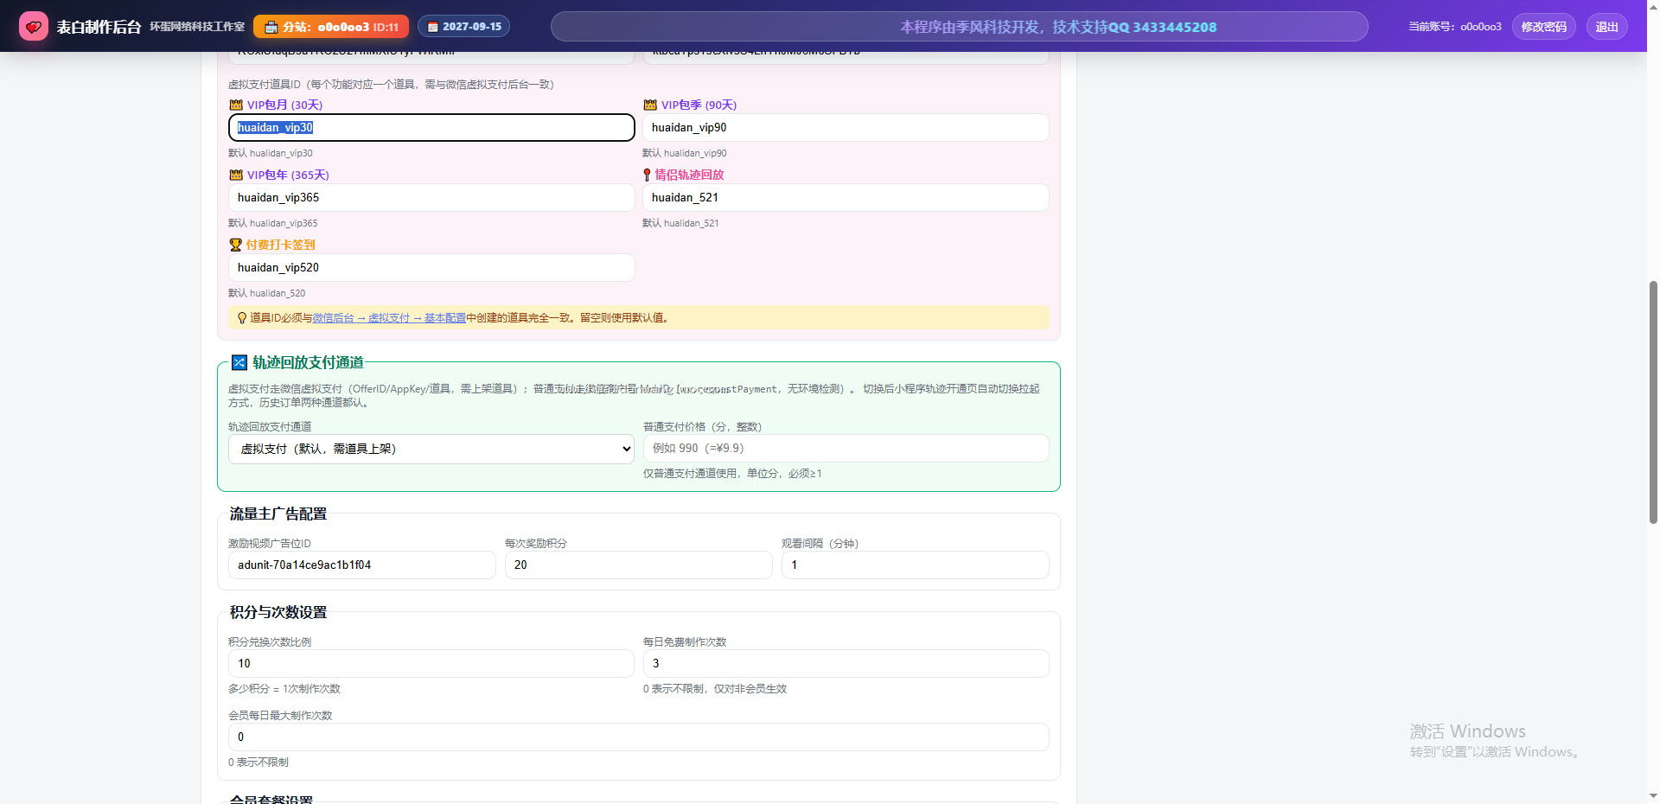This screenshot has width=1660, height=804.
Task: Click the 修改密码 button
Action: (1543, 27)
